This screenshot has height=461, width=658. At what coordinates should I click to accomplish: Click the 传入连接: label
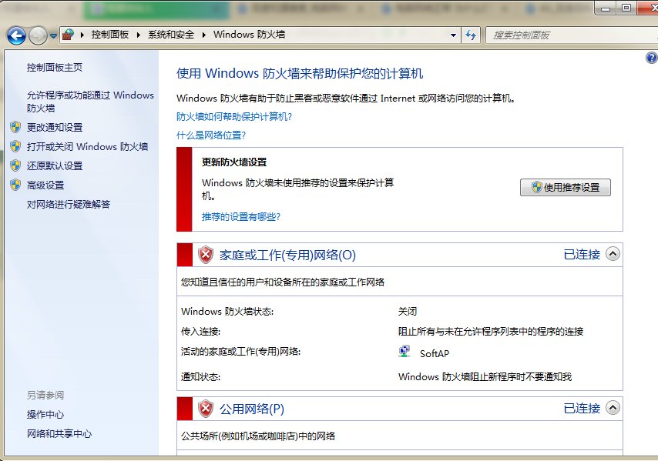pos(200,332)
